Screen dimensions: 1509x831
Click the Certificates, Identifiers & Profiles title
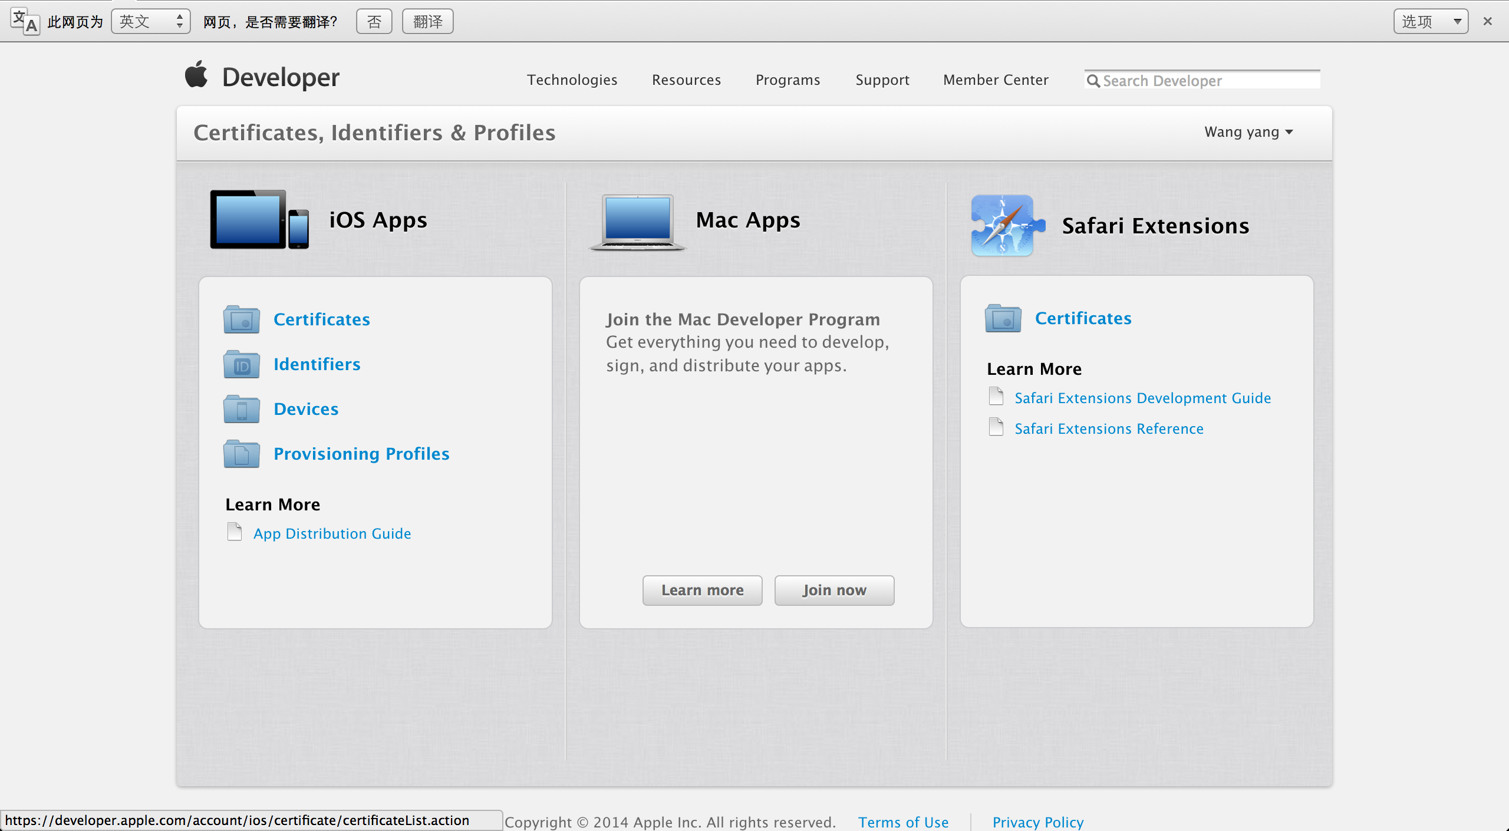(x=374, y=133)
